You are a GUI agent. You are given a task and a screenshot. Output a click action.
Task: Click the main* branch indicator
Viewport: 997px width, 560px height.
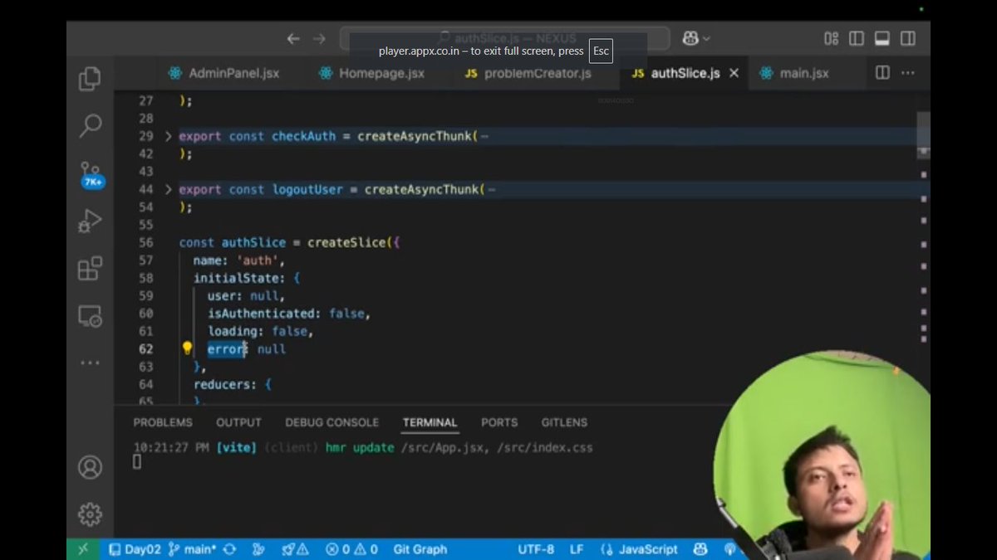coord(181,548)
